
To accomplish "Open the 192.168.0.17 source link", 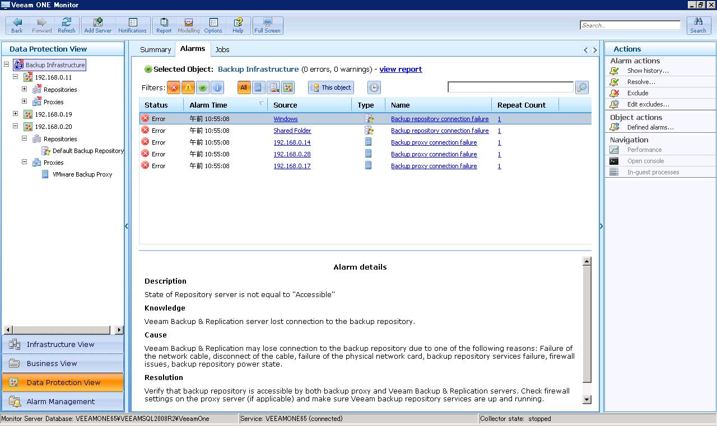I will click(292, 166).
